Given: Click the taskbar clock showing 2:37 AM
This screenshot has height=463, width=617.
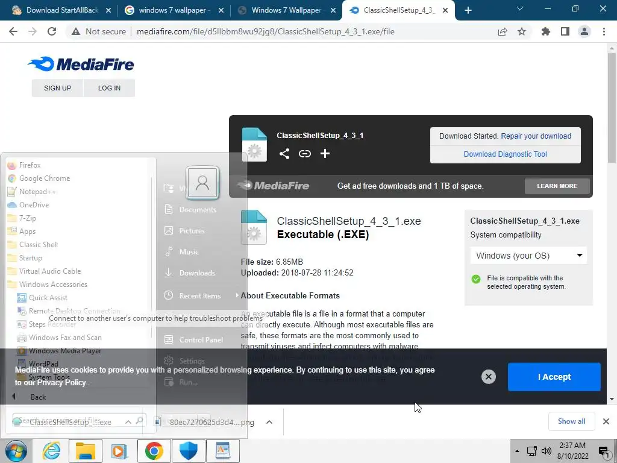Looking at the screenshot, I should 572,451.
